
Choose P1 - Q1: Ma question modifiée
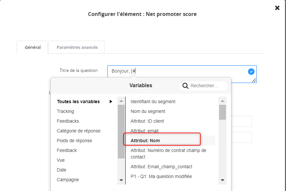pyautogui.click(x=161, y=176)
